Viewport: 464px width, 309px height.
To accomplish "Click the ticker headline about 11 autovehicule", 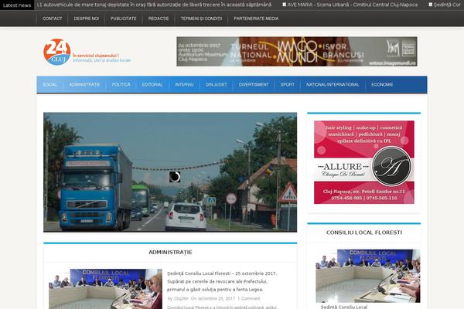I will 154,5.
